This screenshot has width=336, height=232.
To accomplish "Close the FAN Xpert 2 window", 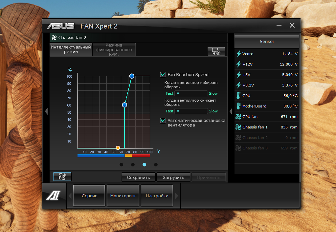I will click(292, 25).
